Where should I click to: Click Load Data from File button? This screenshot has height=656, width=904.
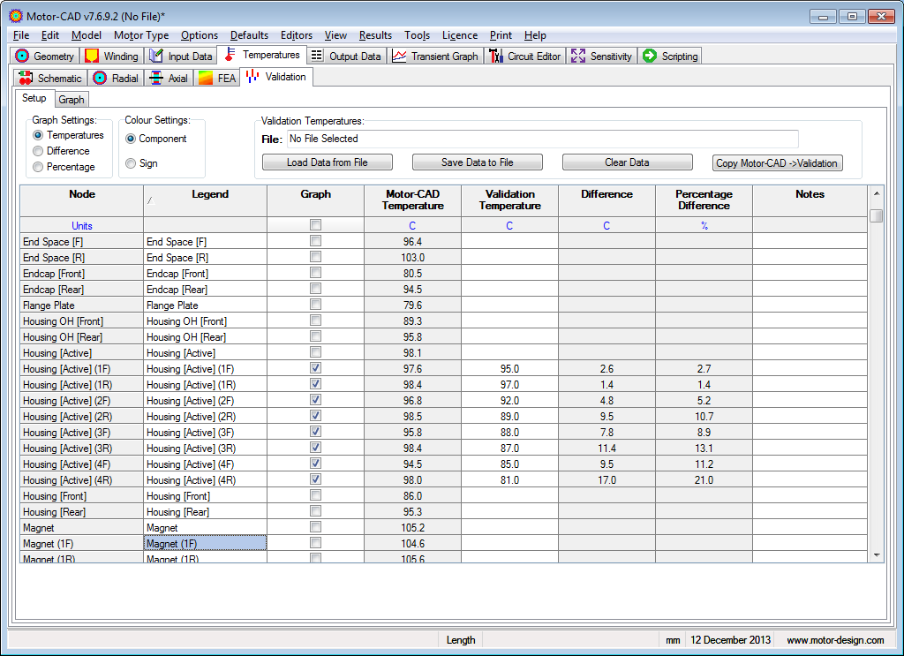click(x=327, y=162)
